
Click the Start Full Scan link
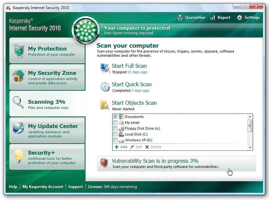pos(129,66)
